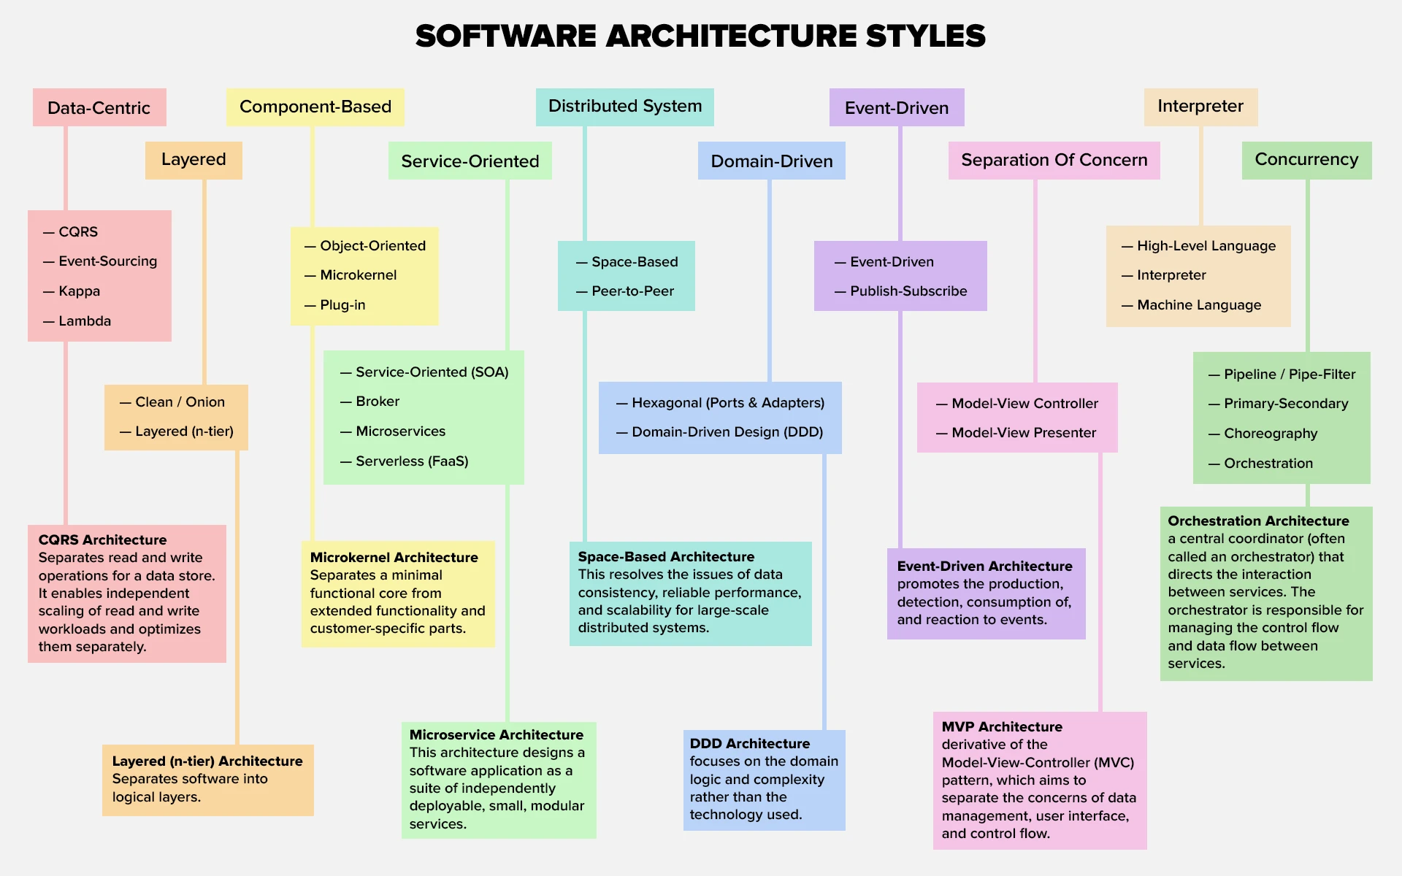Click the Peer-to-Peer list entry
Screen dimensions: 1402x876
click(x=632, y=291)
